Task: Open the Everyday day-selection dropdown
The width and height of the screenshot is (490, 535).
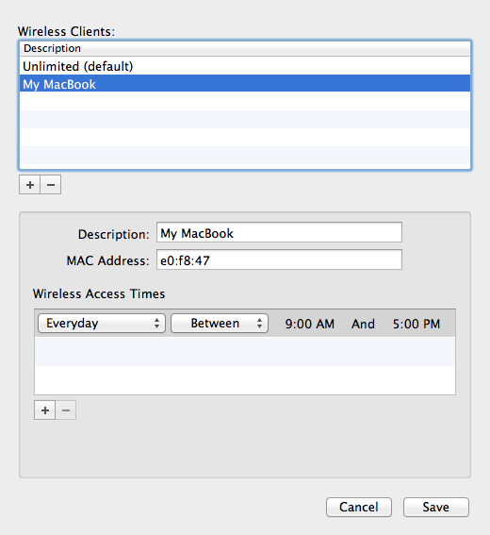Action: tap(102, 323)
